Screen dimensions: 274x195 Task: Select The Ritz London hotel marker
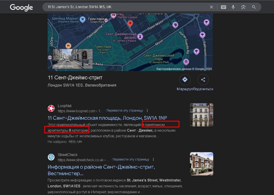coord(113,15)
